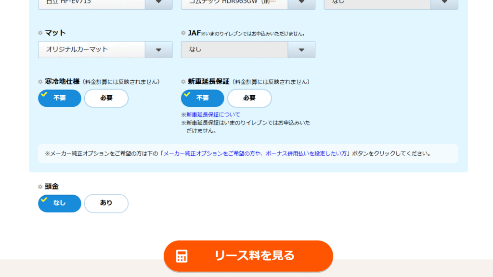The height and width of the screenshot is (277, 493).
Task: Click the calculator icon on リース料を見る
Action: coord(182,256)
